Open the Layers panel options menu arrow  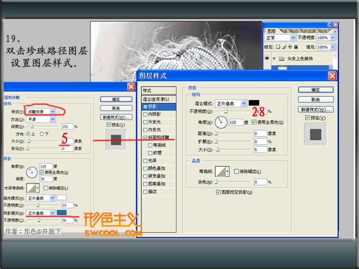(x=335, y=31)
